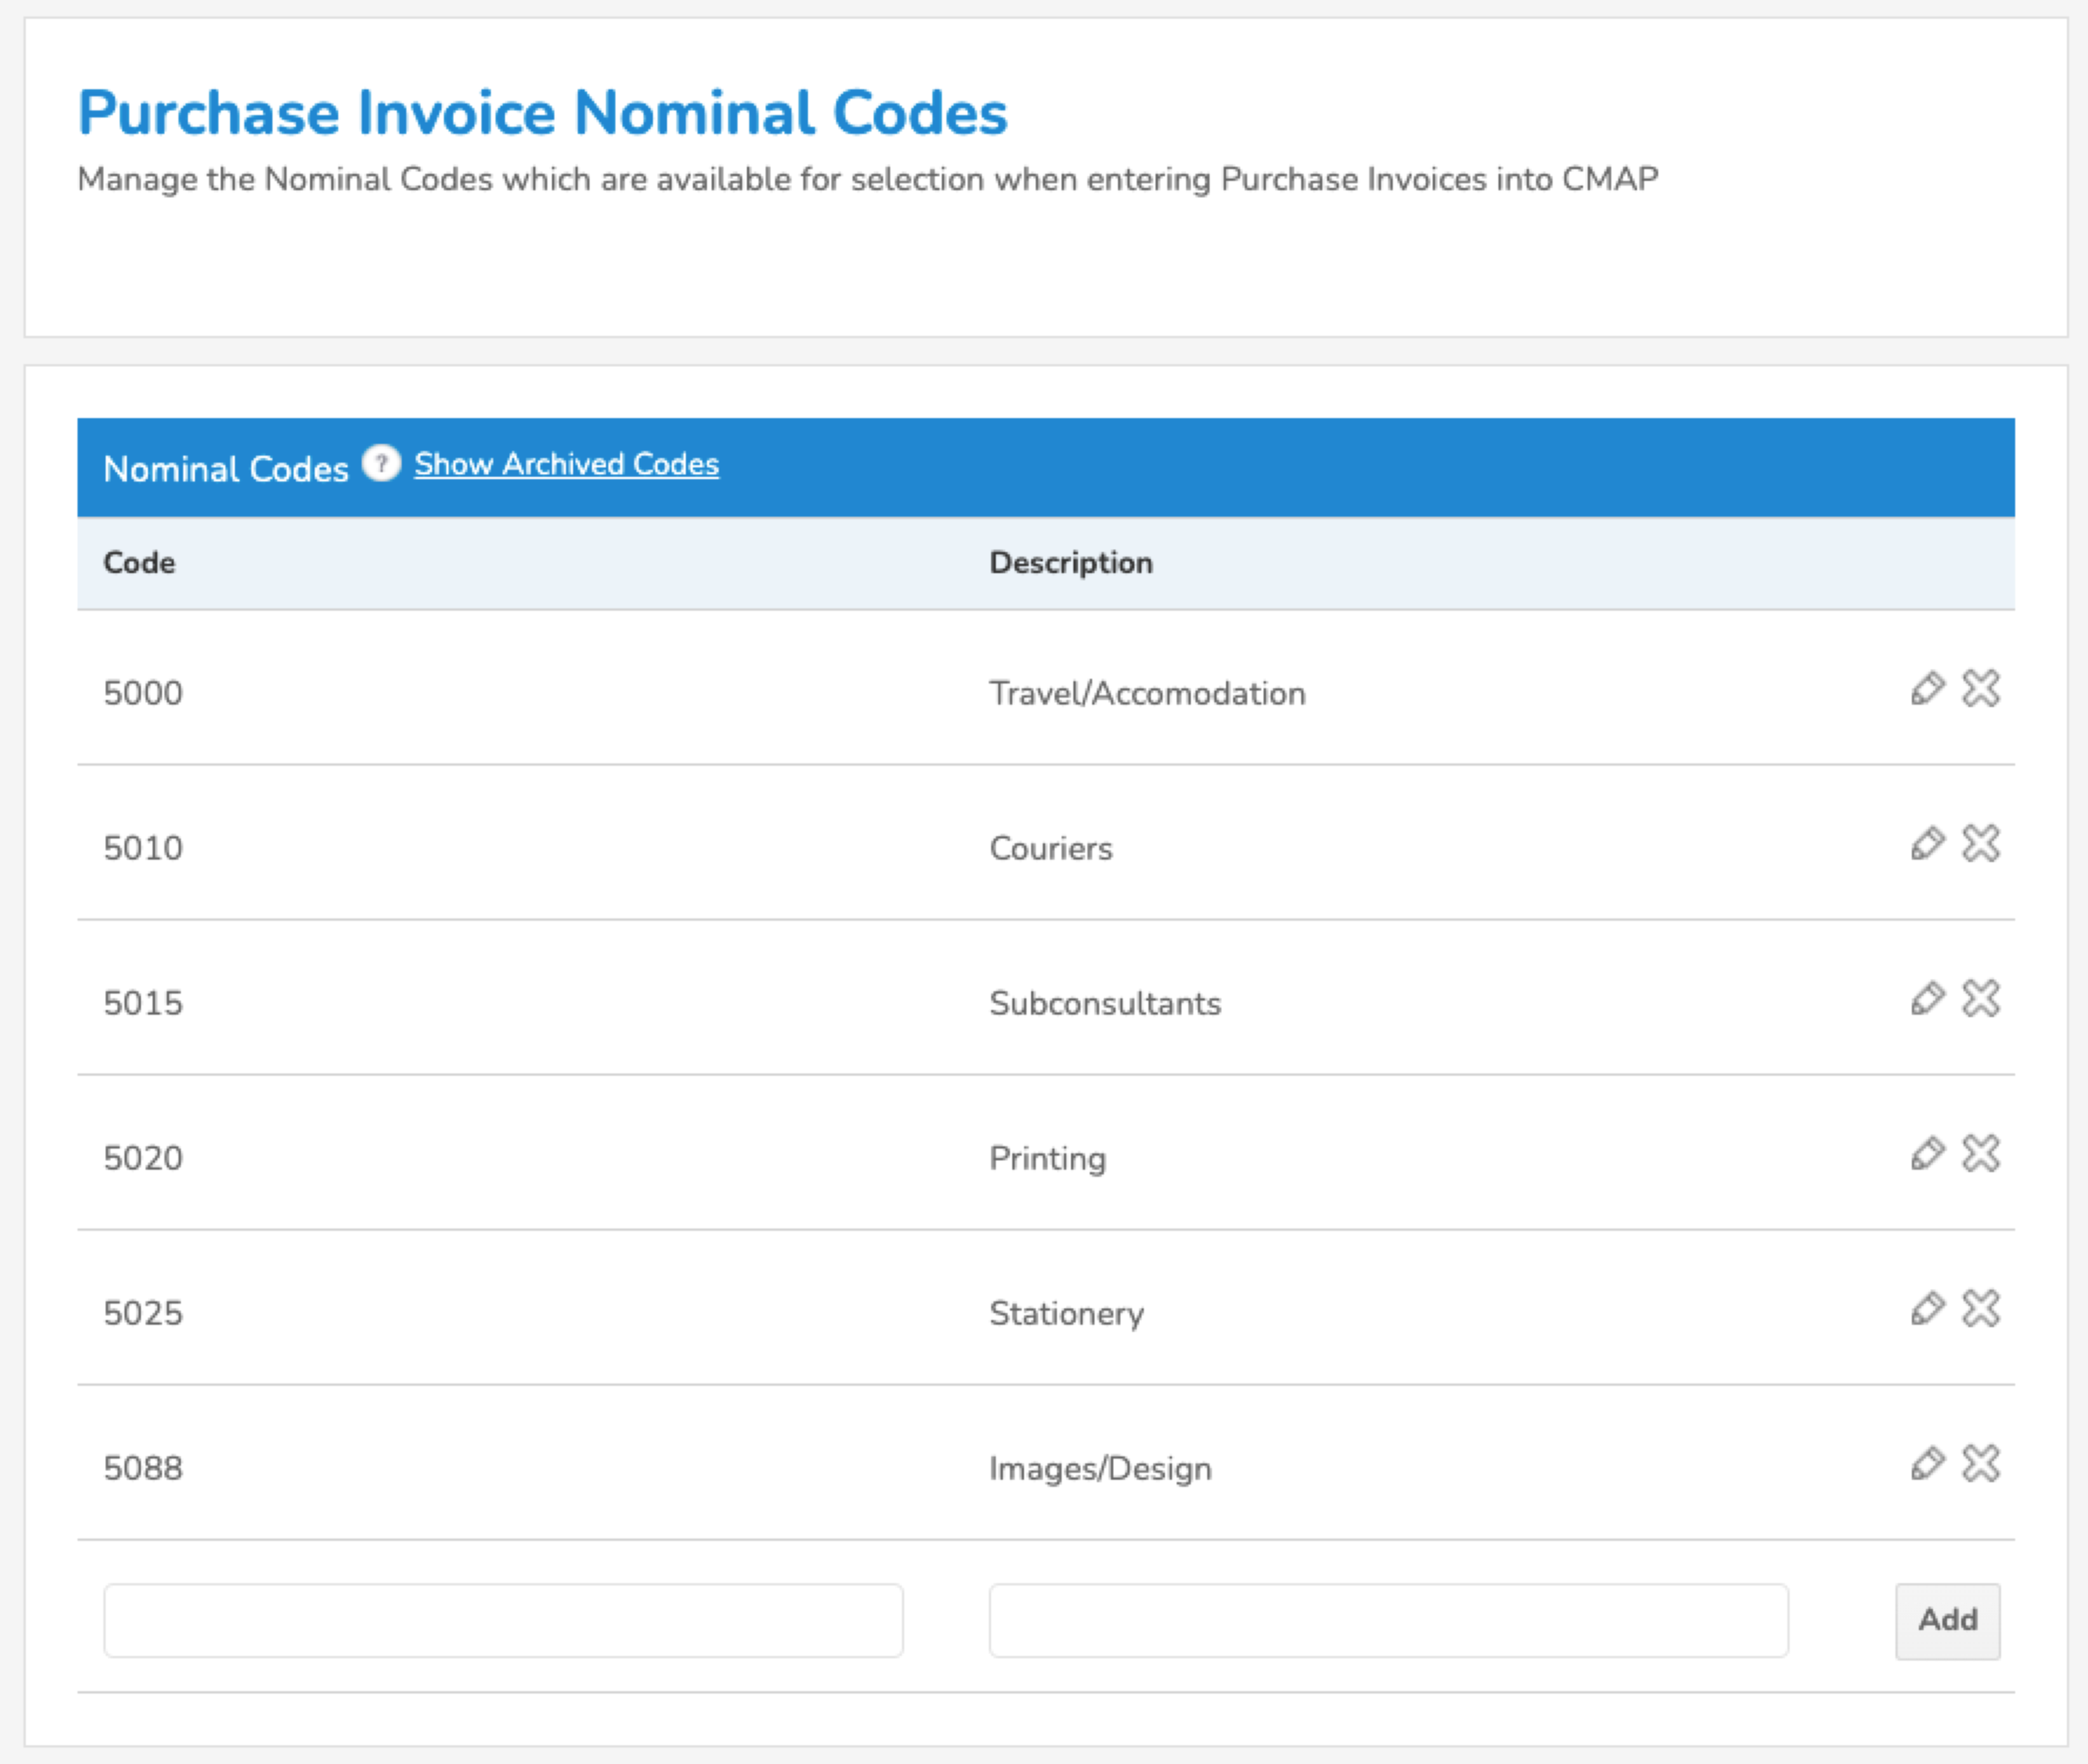Click the Code column header
This screenshot has width=2088, height=1764.
(139, 563)
